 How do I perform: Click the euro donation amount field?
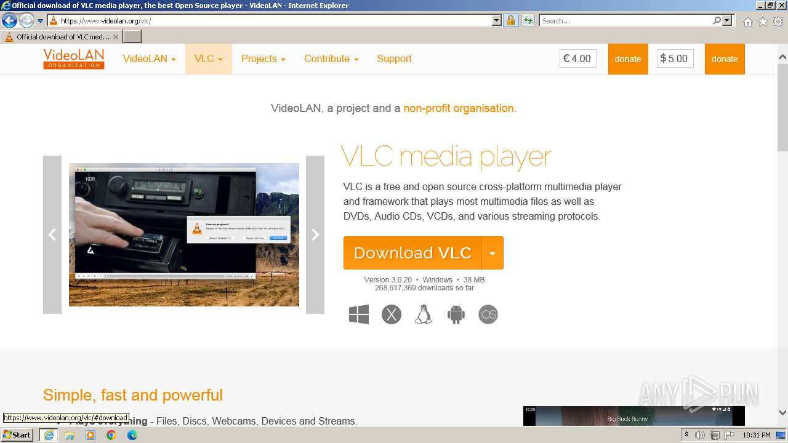(x=578, y=59)
